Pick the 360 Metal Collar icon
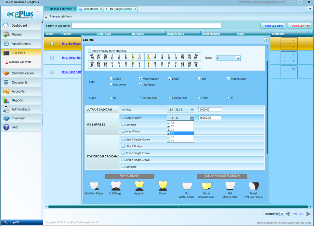The width and height of the screenshot is (314, 226). pos(230,186)
